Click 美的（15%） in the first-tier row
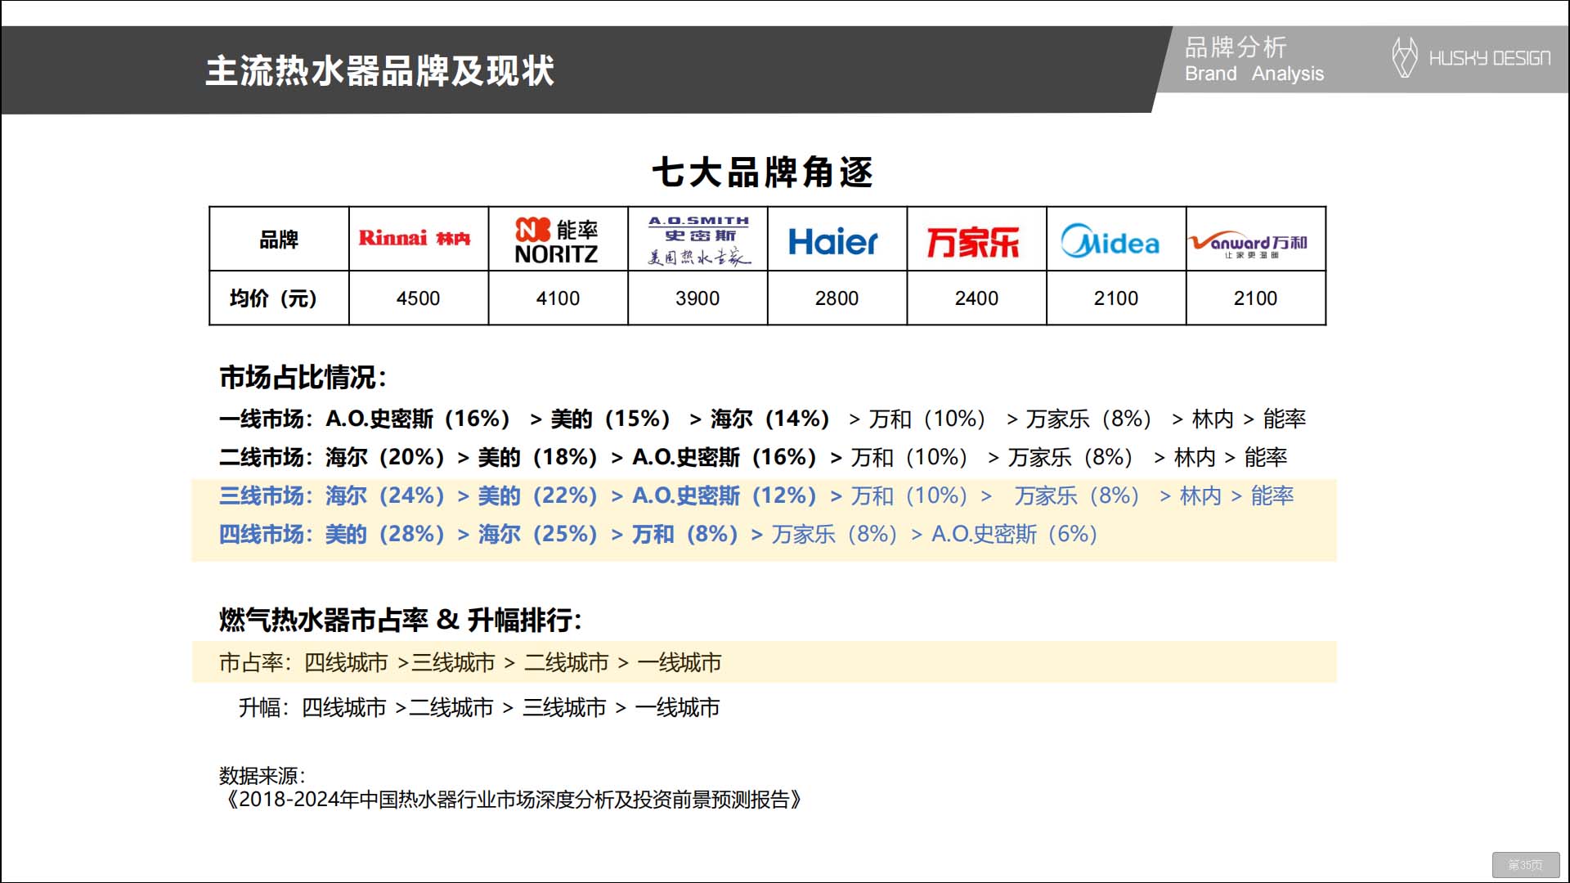 (612, 419)
